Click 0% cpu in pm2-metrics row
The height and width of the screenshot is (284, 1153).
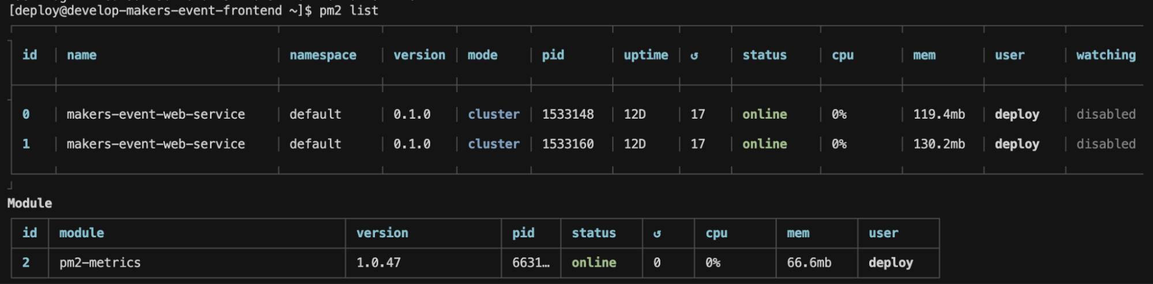click(713, 263)
